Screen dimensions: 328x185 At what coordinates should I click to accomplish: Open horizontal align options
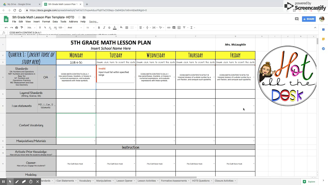141,27
